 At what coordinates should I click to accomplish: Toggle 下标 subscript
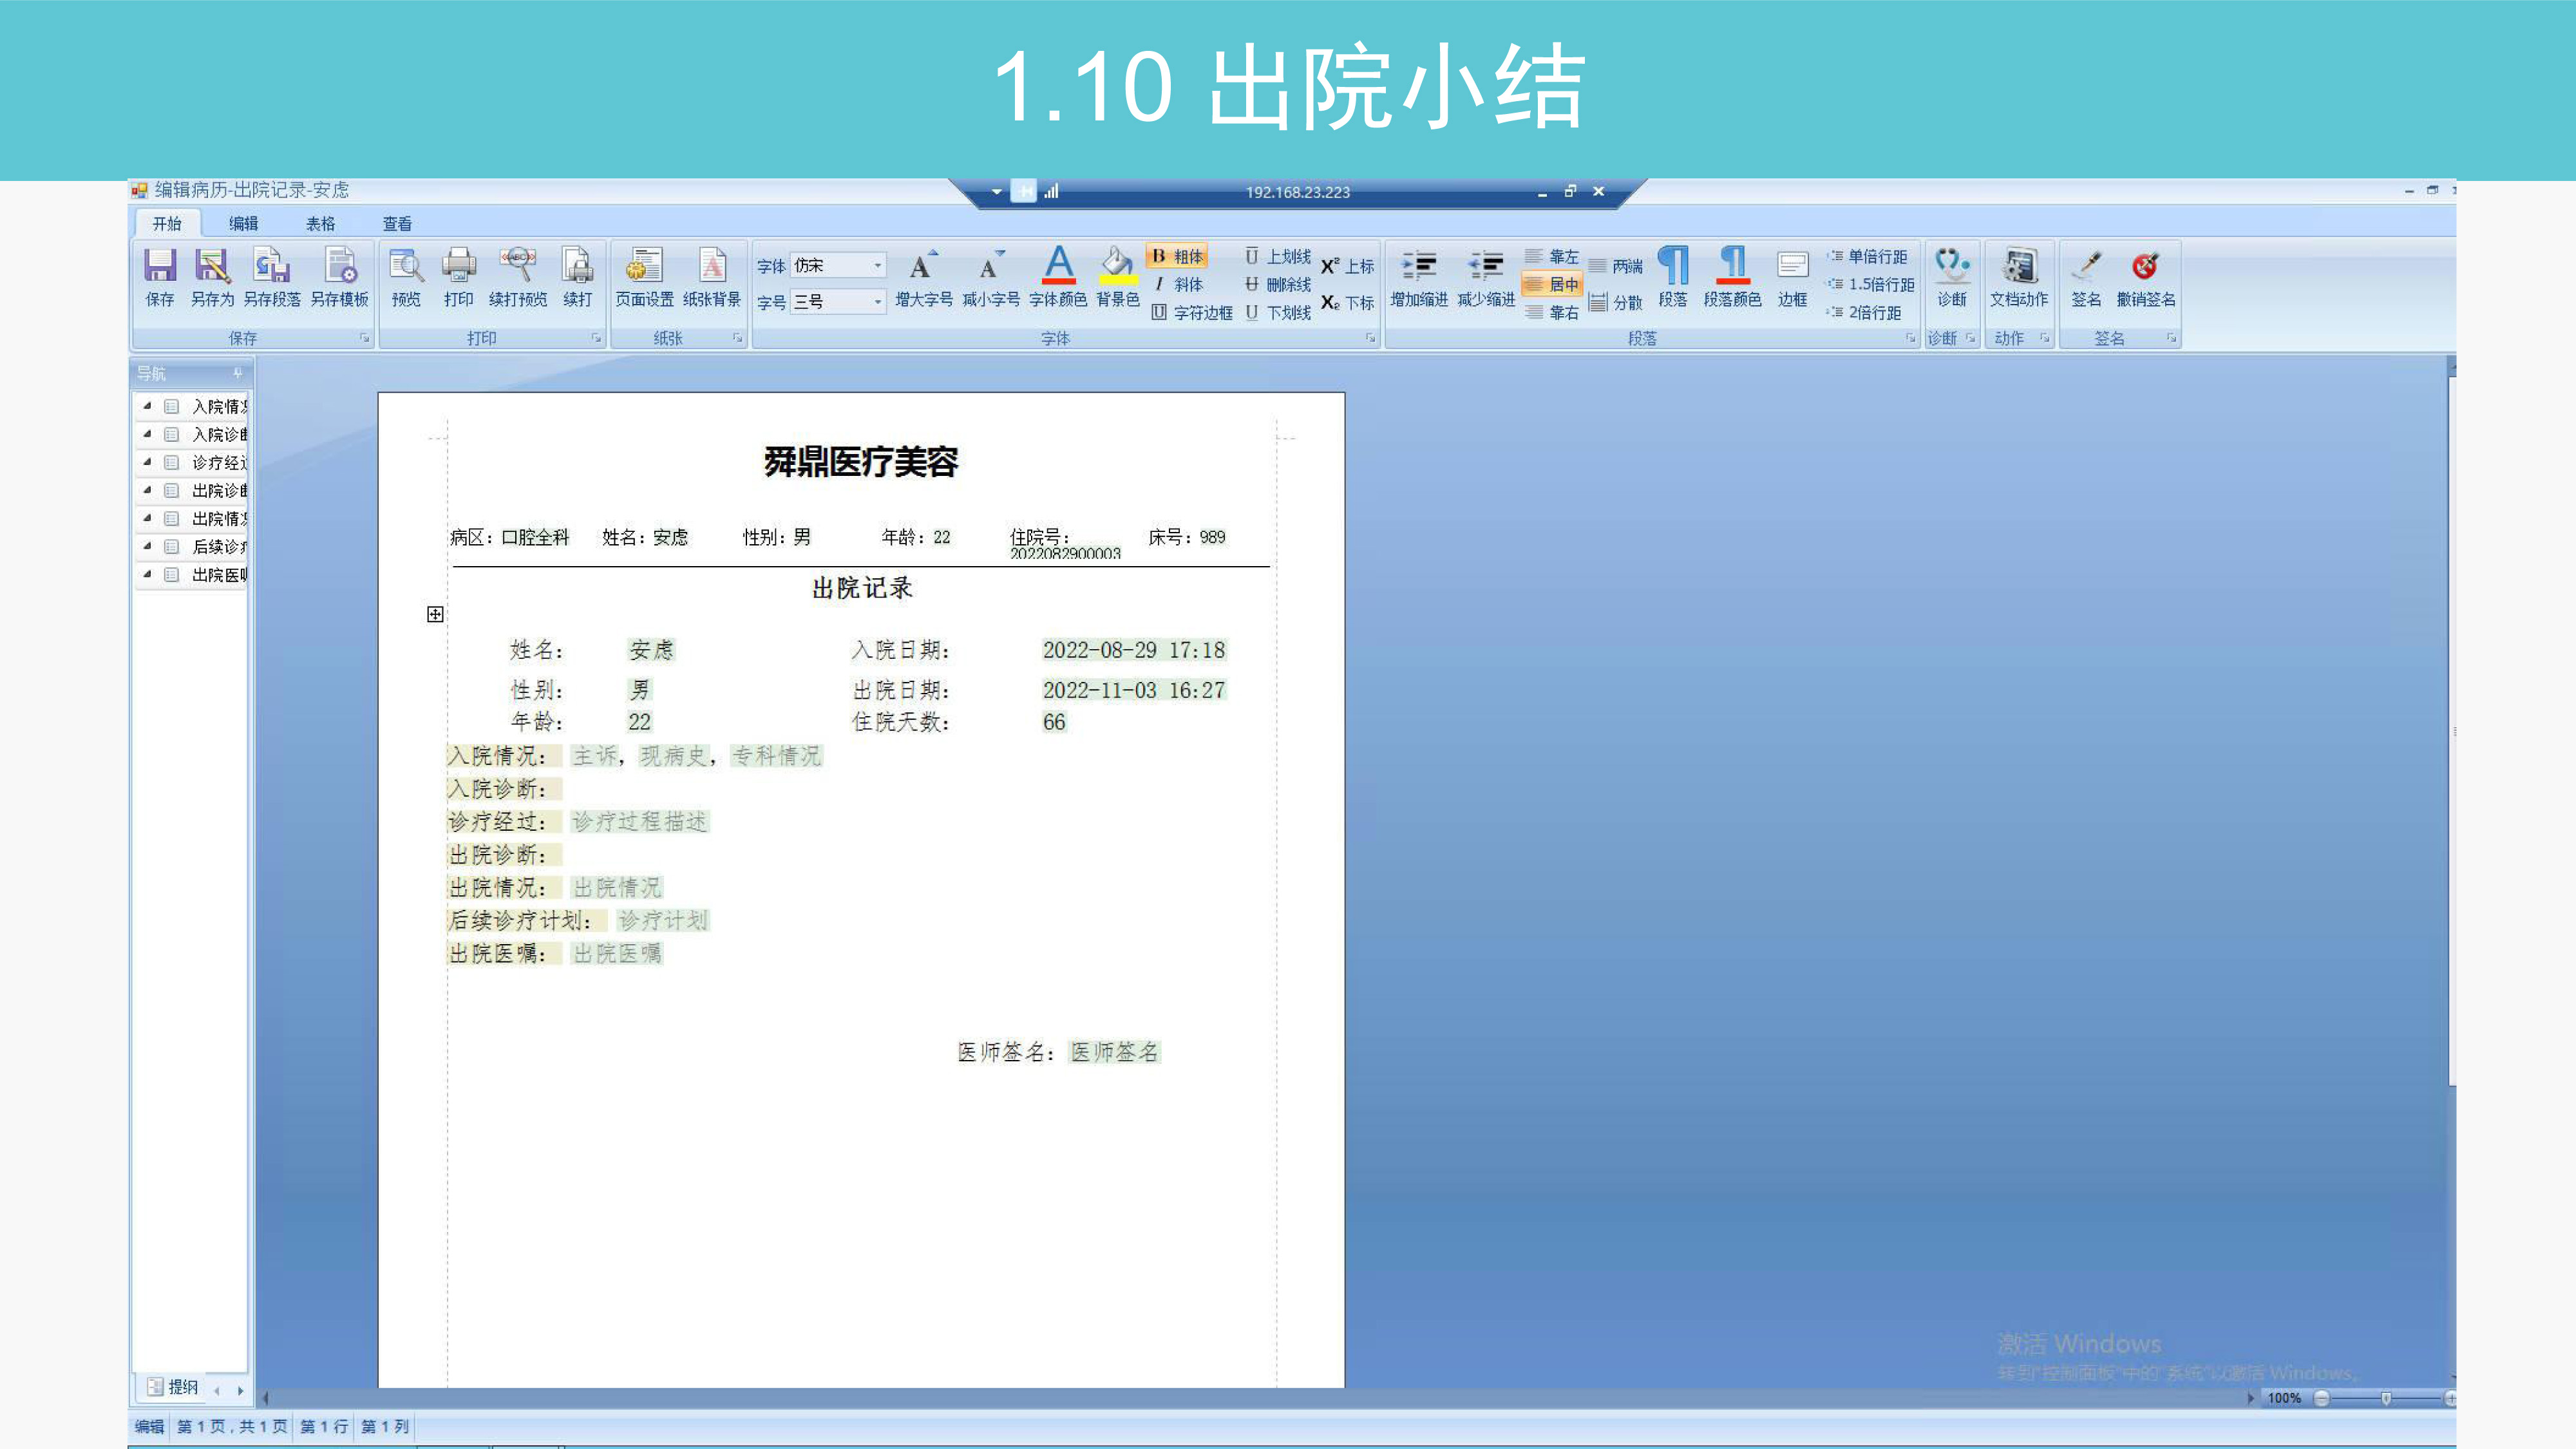(x=1347, y=302)
